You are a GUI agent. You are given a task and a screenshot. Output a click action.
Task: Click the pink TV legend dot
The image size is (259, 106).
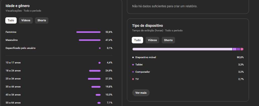point(133,79)
